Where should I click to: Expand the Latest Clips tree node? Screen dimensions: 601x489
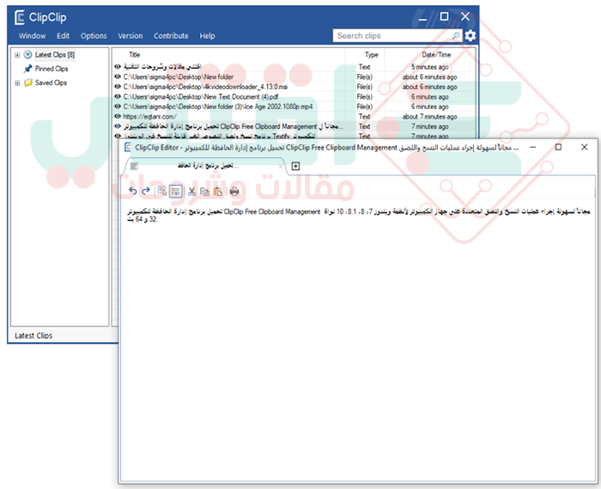[17, 55]
